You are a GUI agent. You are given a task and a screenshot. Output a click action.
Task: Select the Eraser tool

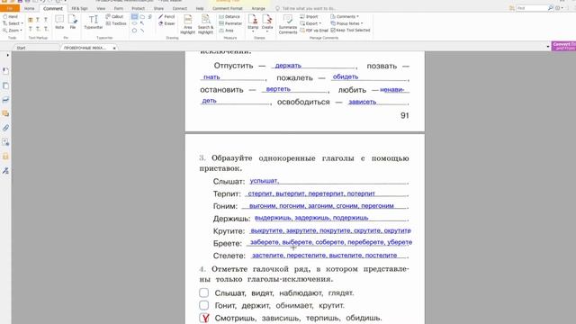(x=166, y=23)
